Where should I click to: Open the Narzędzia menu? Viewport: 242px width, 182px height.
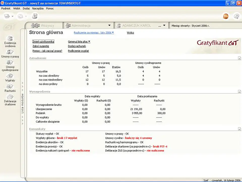pyautogui.click(x=38, y=9)
